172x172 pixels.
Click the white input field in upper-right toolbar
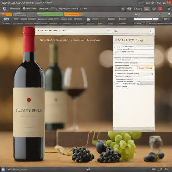pyautogui.click(x=143, y=19)
